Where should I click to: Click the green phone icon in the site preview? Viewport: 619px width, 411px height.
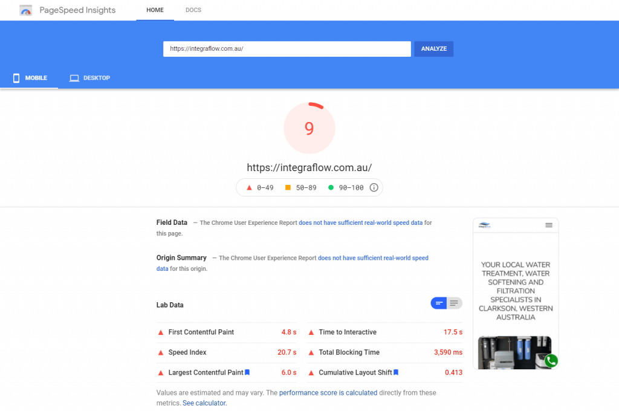pyautogui.click(x=551, y=361)
